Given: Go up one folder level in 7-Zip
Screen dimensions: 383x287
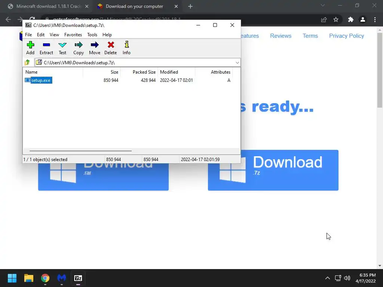Looking at the screenshot, I should point(27,62).
